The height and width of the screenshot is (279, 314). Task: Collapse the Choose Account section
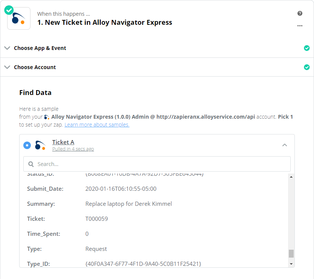pos(7,67)
